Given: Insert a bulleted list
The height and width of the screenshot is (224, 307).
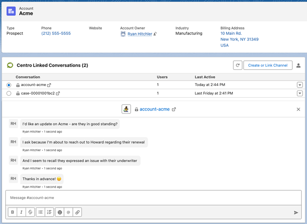Looking at the screenshot, I should point(40,212).
